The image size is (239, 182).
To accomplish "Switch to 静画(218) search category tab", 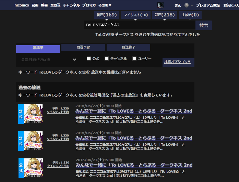I will point(165,15).
